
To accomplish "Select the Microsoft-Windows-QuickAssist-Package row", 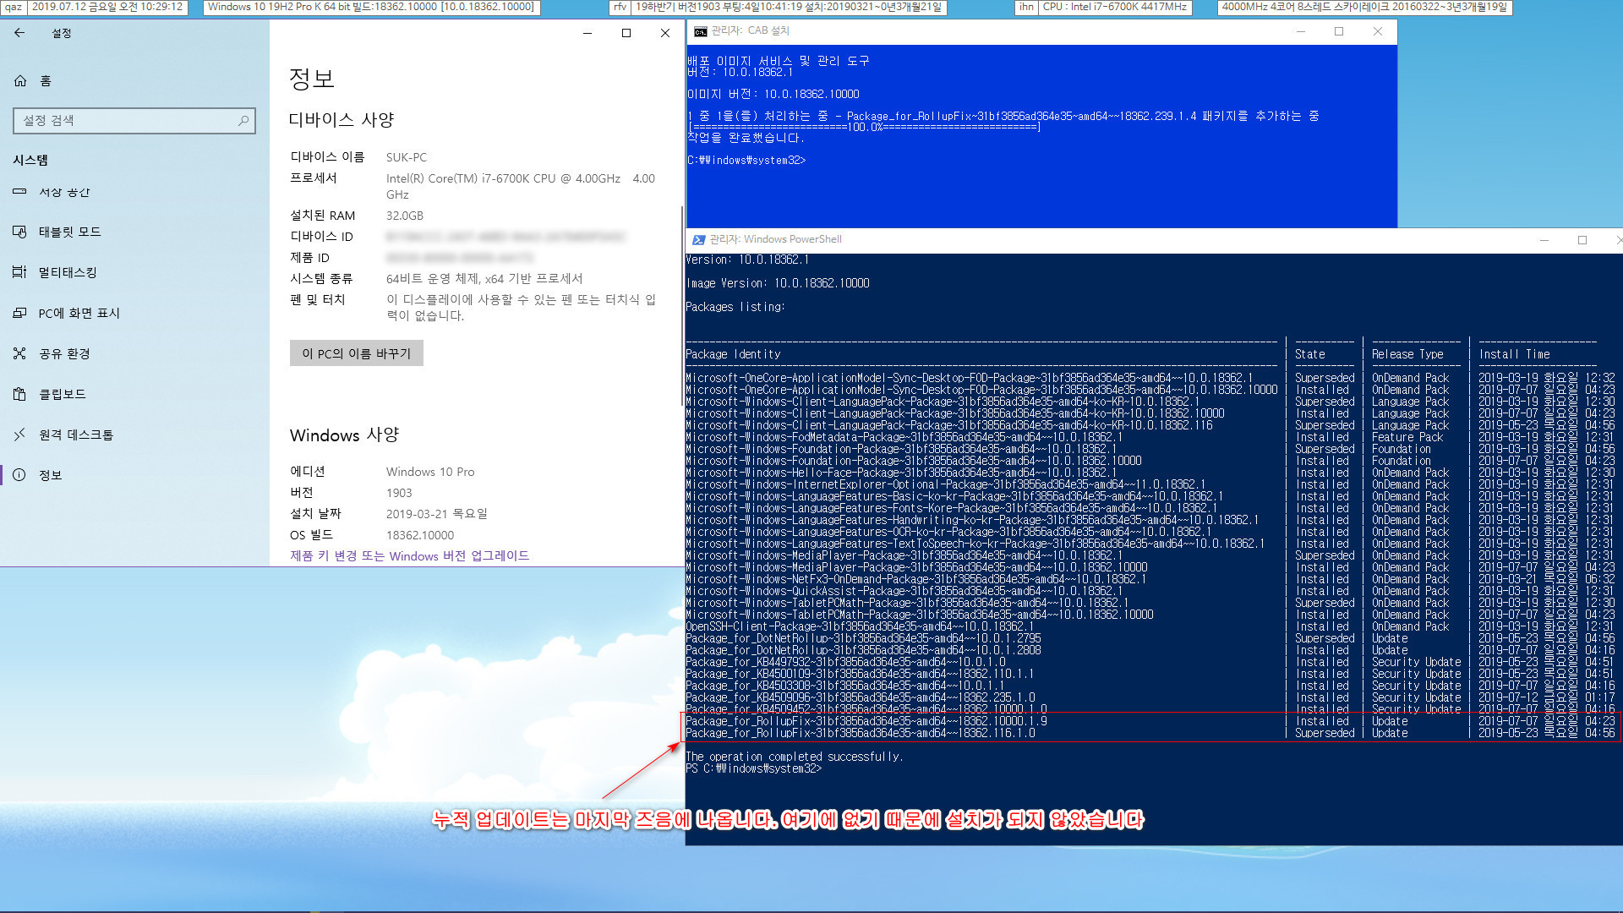I will (x=1150, y=591).
